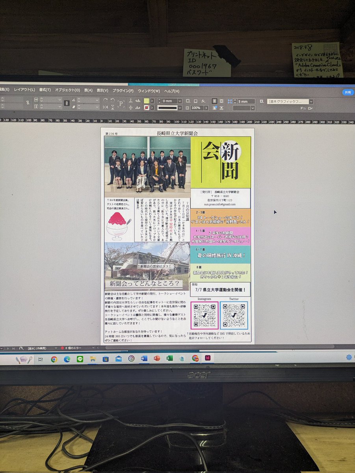
Task: Click the 長崎県立大学新聞会 header text
Action: pos(177,133)
